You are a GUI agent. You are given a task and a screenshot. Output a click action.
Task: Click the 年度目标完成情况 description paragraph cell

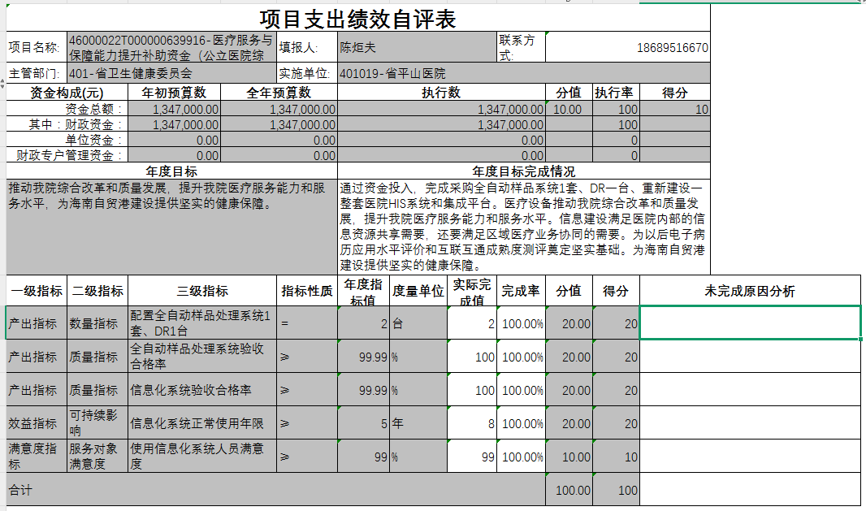(523, 226)
